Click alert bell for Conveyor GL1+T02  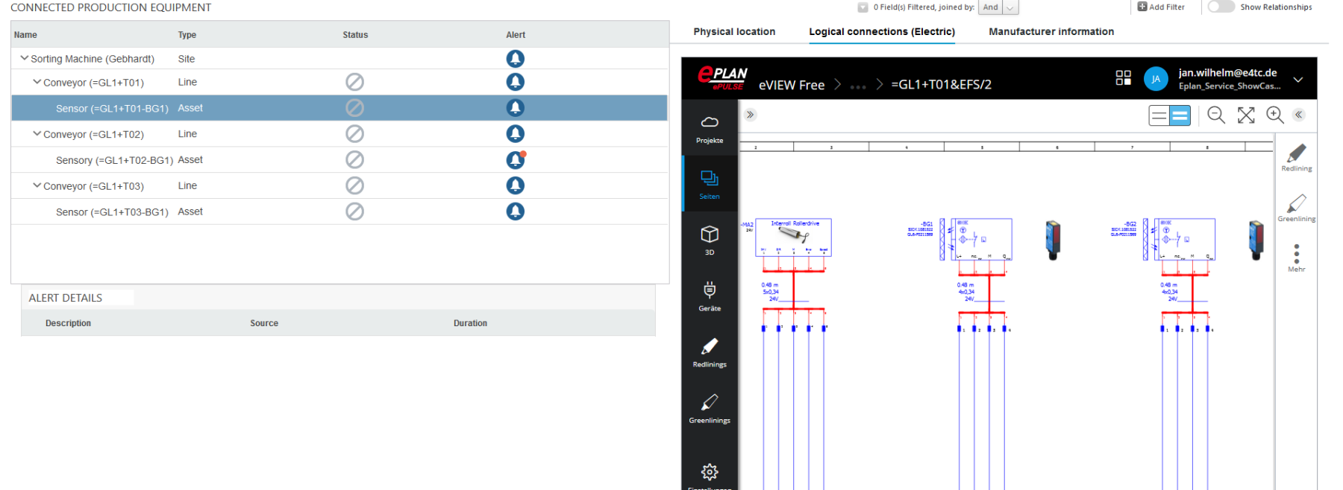515,133
